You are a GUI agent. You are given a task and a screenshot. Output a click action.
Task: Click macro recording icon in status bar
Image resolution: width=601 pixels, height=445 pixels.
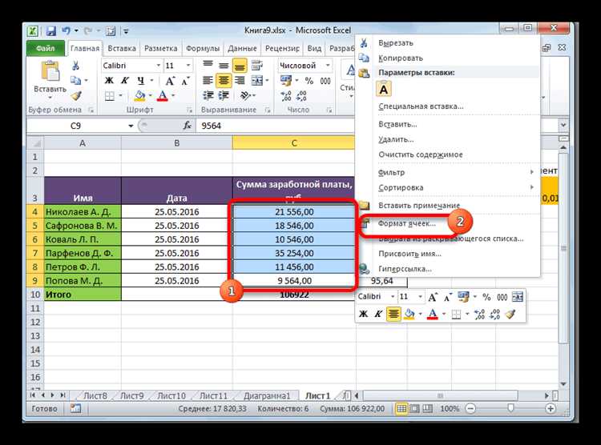[75, 409]
